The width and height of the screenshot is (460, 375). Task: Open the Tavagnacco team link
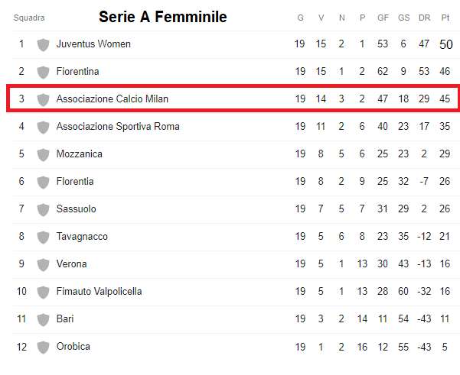(x=82, y=237)
